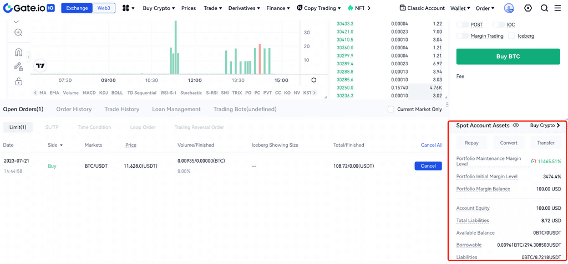Click the Cancel All link
The width and height of the screenshot is (568, 264).
(x=432, y=145)
